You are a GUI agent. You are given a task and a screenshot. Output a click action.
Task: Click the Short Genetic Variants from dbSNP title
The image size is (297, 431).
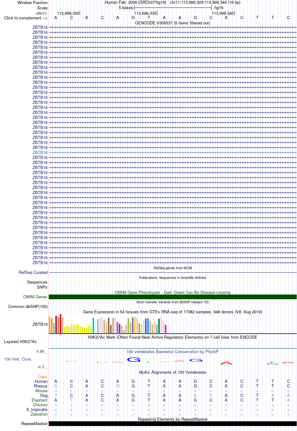point(173,302)
